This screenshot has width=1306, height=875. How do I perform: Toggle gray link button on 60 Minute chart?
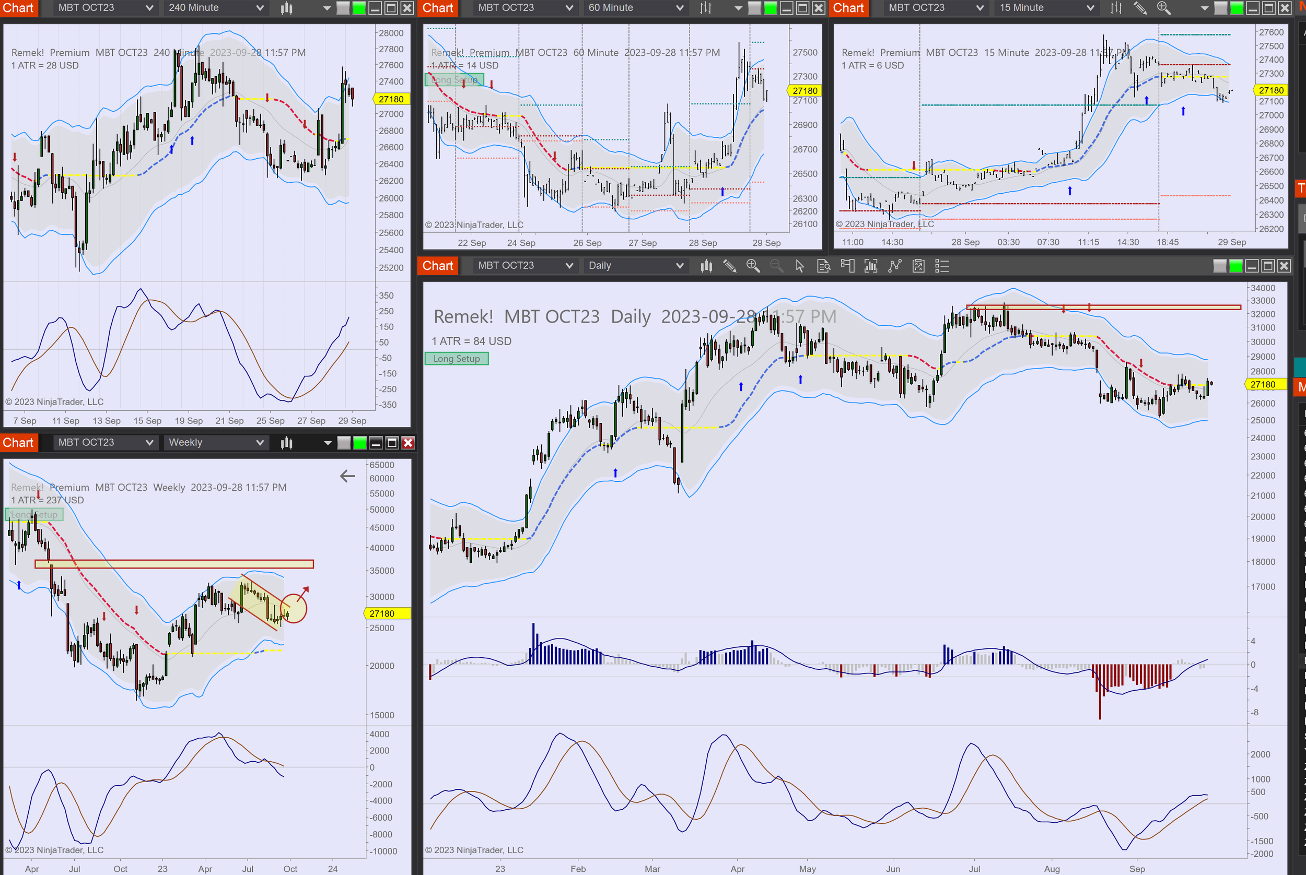[754, 8]
